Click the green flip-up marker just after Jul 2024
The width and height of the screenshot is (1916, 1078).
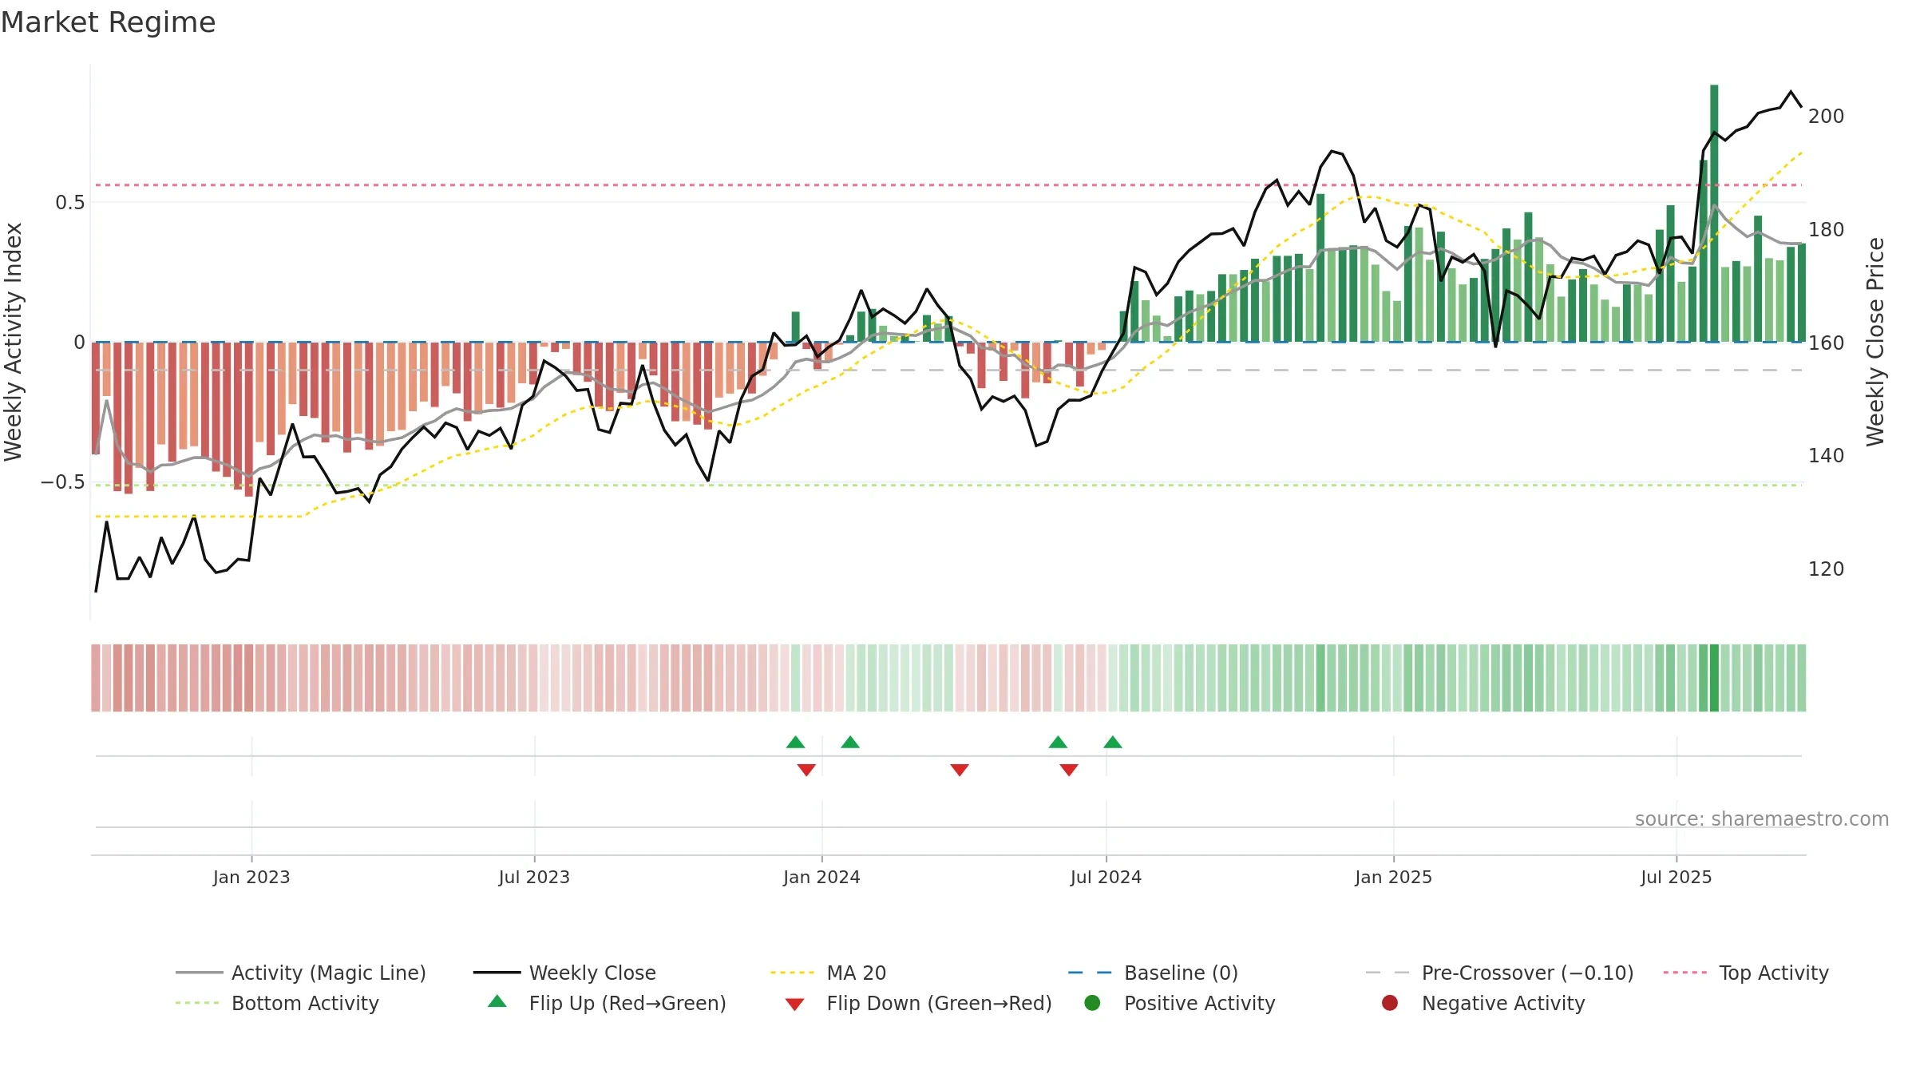click(x=1113, y=743)
